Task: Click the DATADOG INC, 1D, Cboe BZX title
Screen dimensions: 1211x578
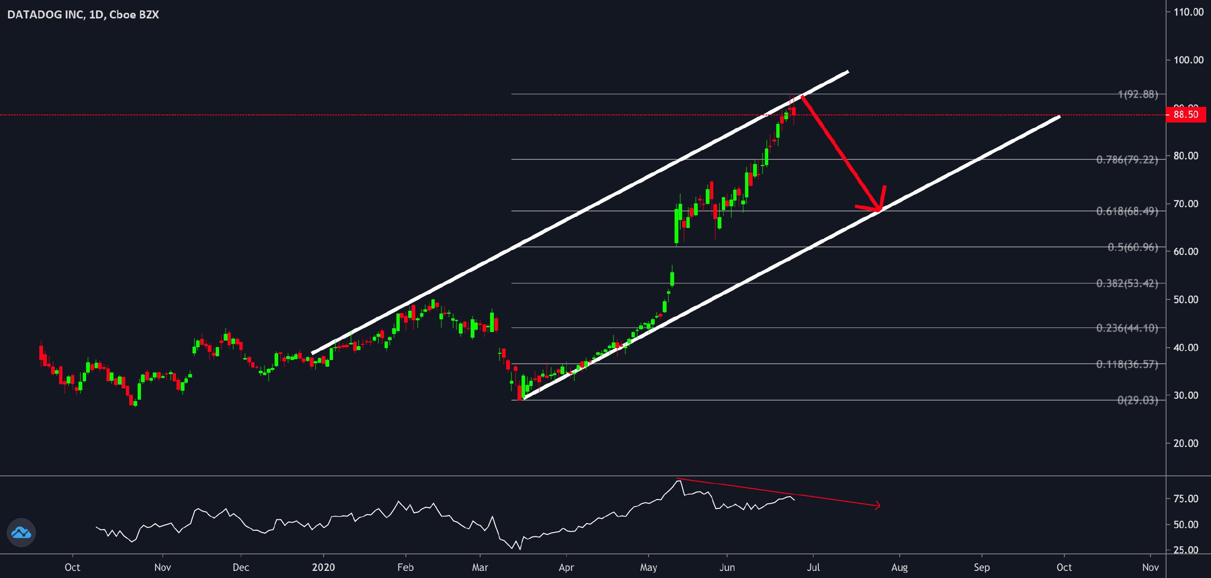Action: 83,15
